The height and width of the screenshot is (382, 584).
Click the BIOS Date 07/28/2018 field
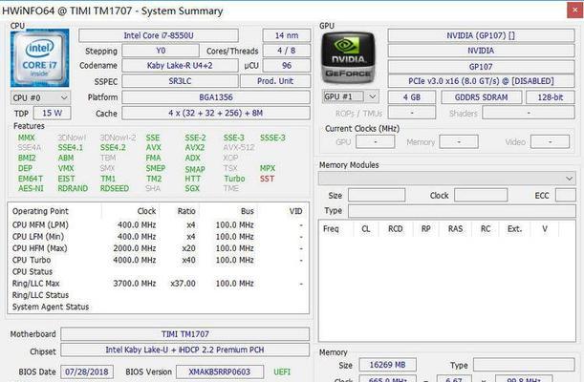coord(87,371)
